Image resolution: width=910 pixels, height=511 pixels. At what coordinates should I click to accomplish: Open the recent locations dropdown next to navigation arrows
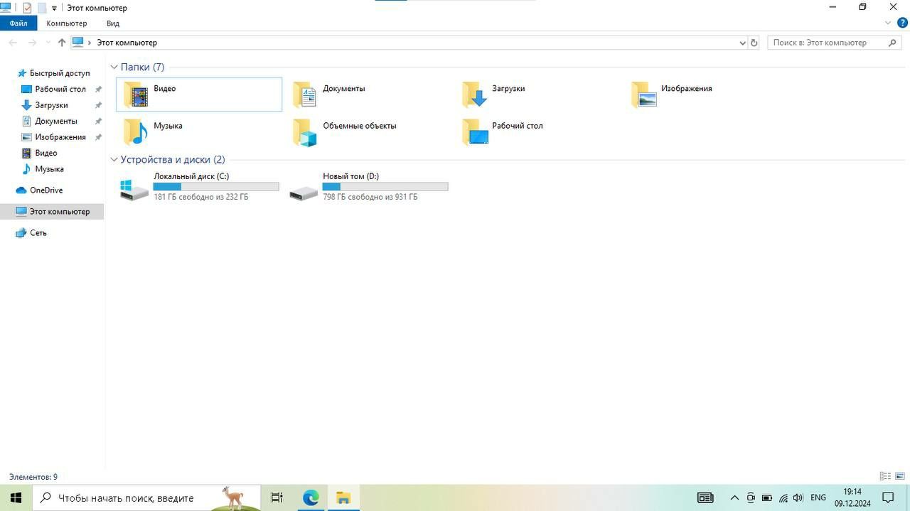(x=48, y=43)
